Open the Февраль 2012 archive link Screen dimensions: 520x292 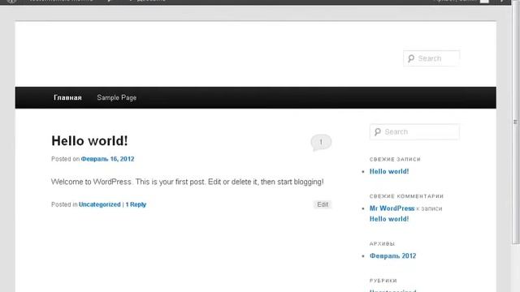pyautogui.click(x=392, y=256)
